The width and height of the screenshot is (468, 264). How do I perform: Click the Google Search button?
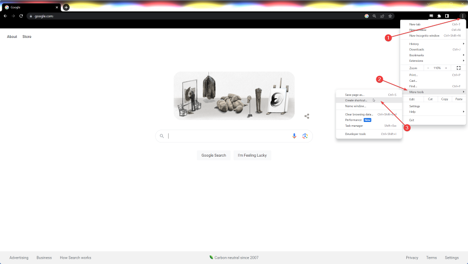pos(214,156)
